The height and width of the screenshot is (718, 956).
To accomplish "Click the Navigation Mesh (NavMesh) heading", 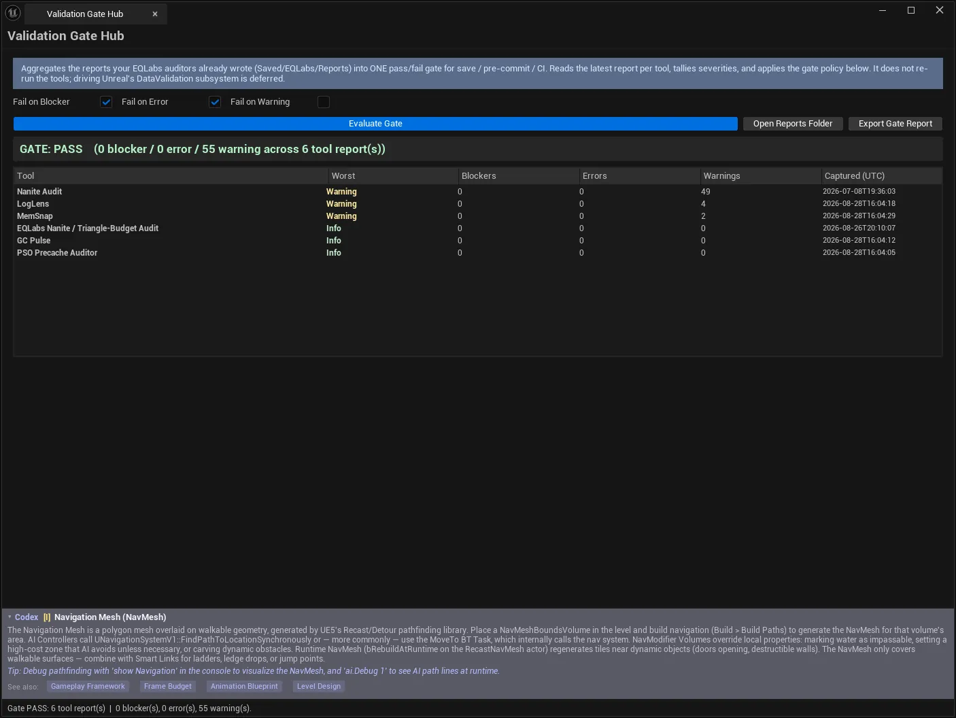I will tap(110, 617).
